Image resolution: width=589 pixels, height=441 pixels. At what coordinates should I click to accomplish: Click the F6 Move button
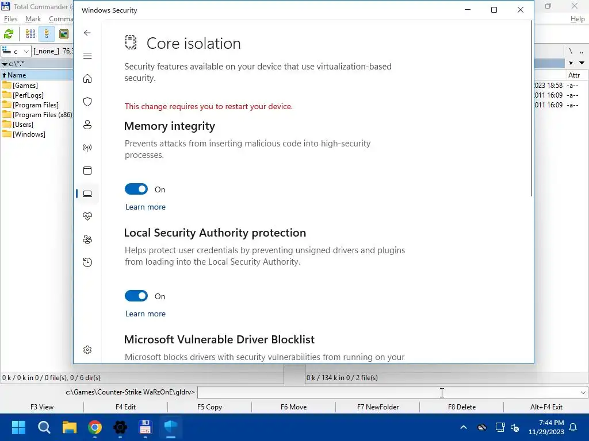click(x=294, y=407)
